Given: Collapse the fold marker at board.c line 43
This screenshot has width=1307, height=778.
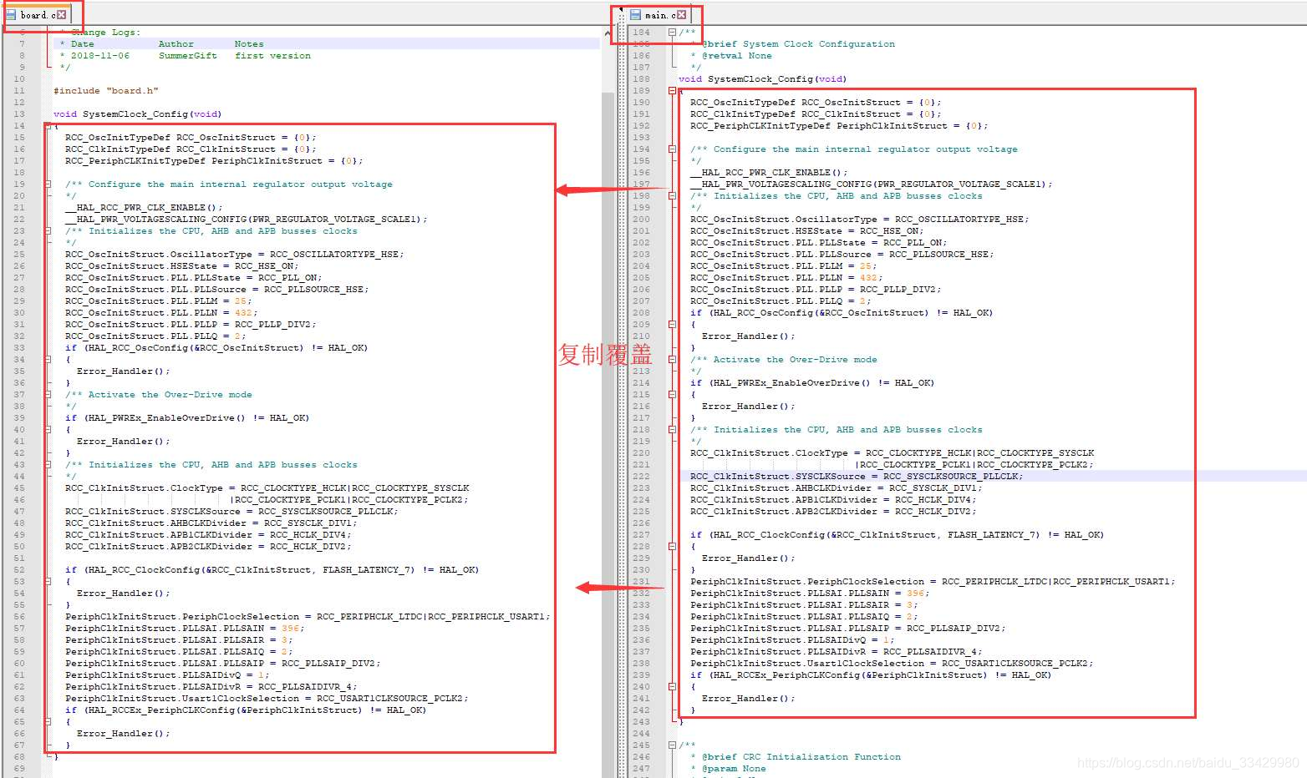Looking at the screenshot, I should tap(48, 464).
